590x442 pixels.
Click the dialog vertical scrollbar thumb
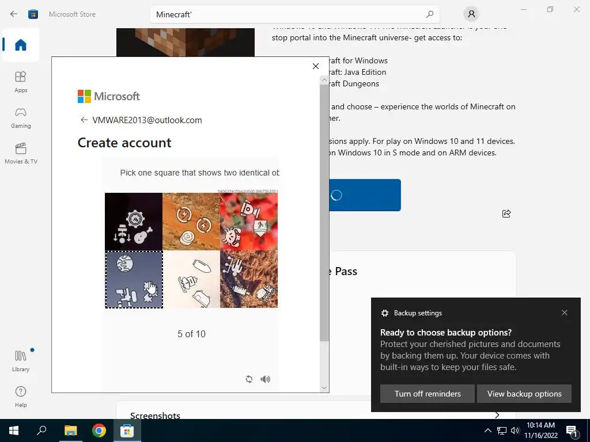click(324, 213)
